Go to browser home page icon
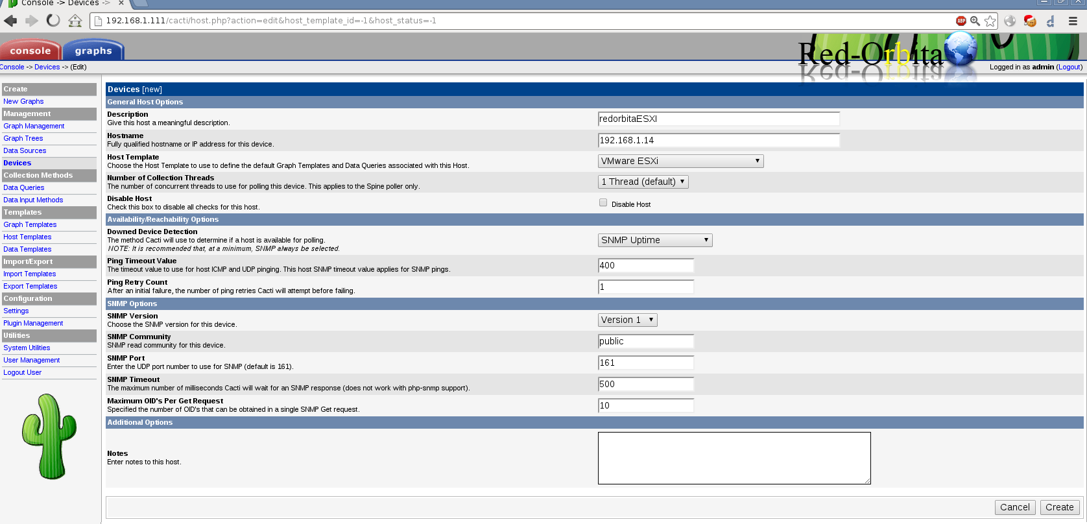Image resolution: width=1087 pixels, height=524 pixels. point(75,21)
